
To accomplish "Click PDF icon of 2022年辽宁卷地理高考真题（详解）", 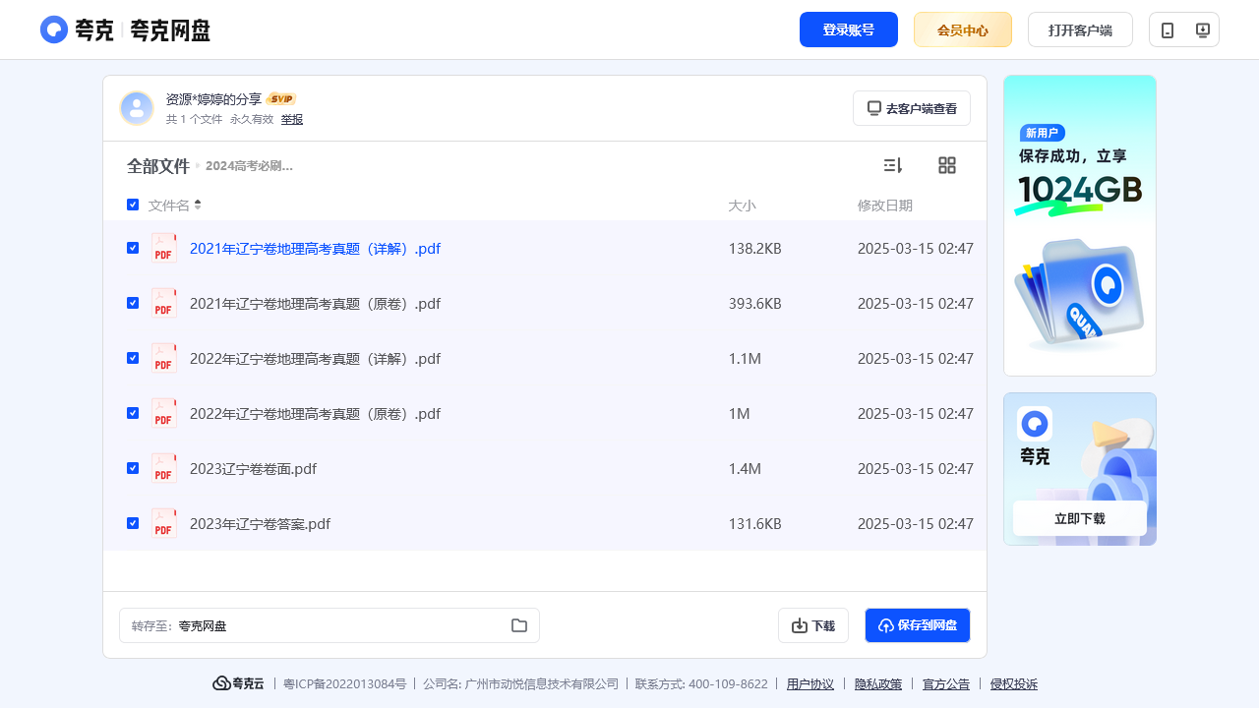I will (164, 358).
